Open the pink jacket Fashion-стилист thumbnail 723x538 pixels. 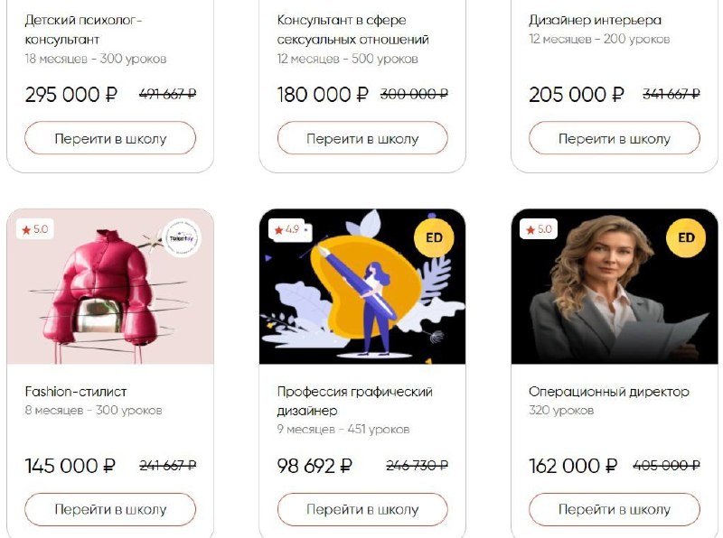pyautogui.click(x=110, y=286)
